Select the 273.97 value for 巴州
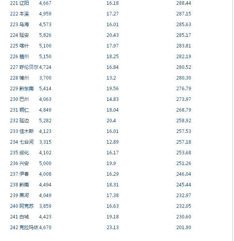234x241 pixels. coord(184,99)
